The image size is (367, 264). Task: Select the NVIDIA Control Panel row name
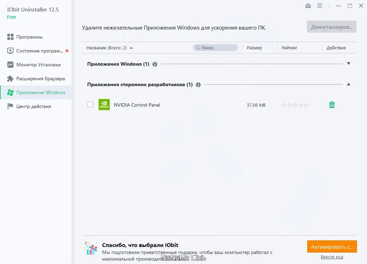click(x=137, y=105)
